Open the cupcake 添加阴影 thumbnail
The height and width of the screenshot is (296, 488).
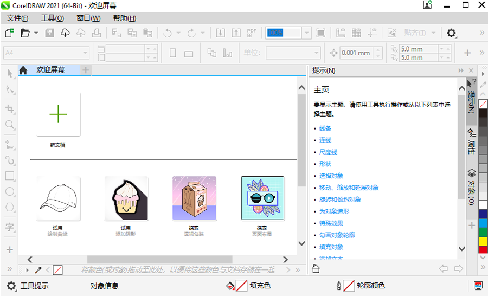126,198
